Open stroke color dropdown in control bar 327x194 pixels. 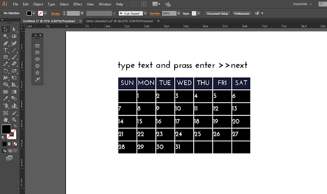tap(45, 13)
